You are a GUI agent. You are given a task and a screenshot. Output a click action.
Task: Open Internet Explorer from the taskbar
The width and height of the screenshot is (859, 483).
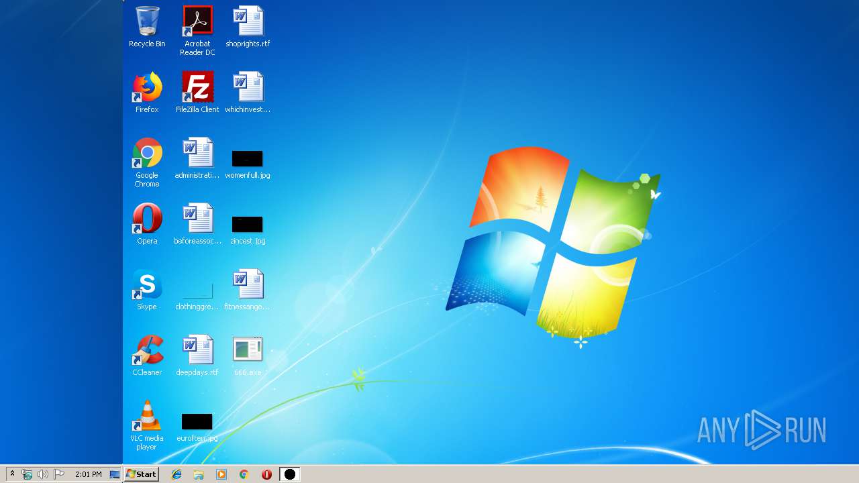click(x=176, y=474)
